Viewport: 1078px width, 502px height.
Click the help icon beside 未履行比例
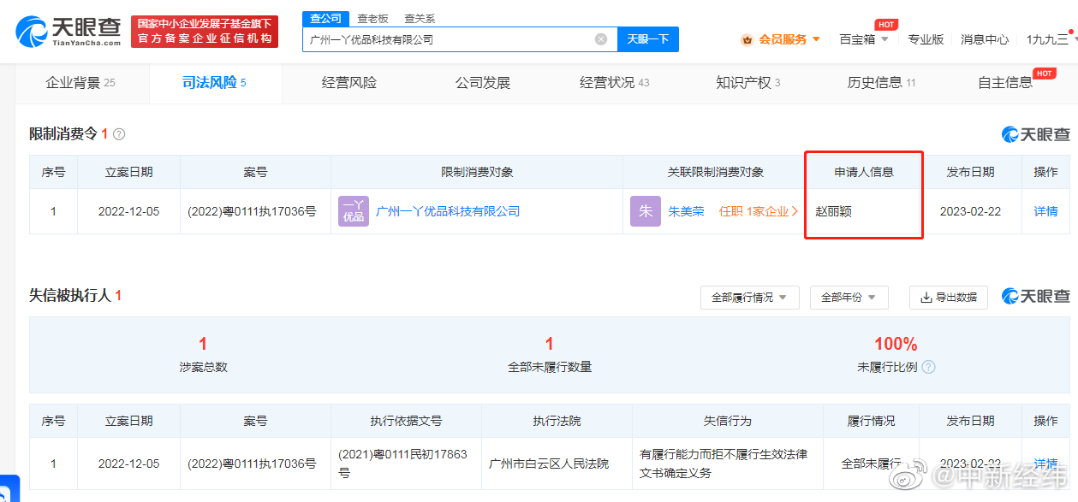click(928, 367)
